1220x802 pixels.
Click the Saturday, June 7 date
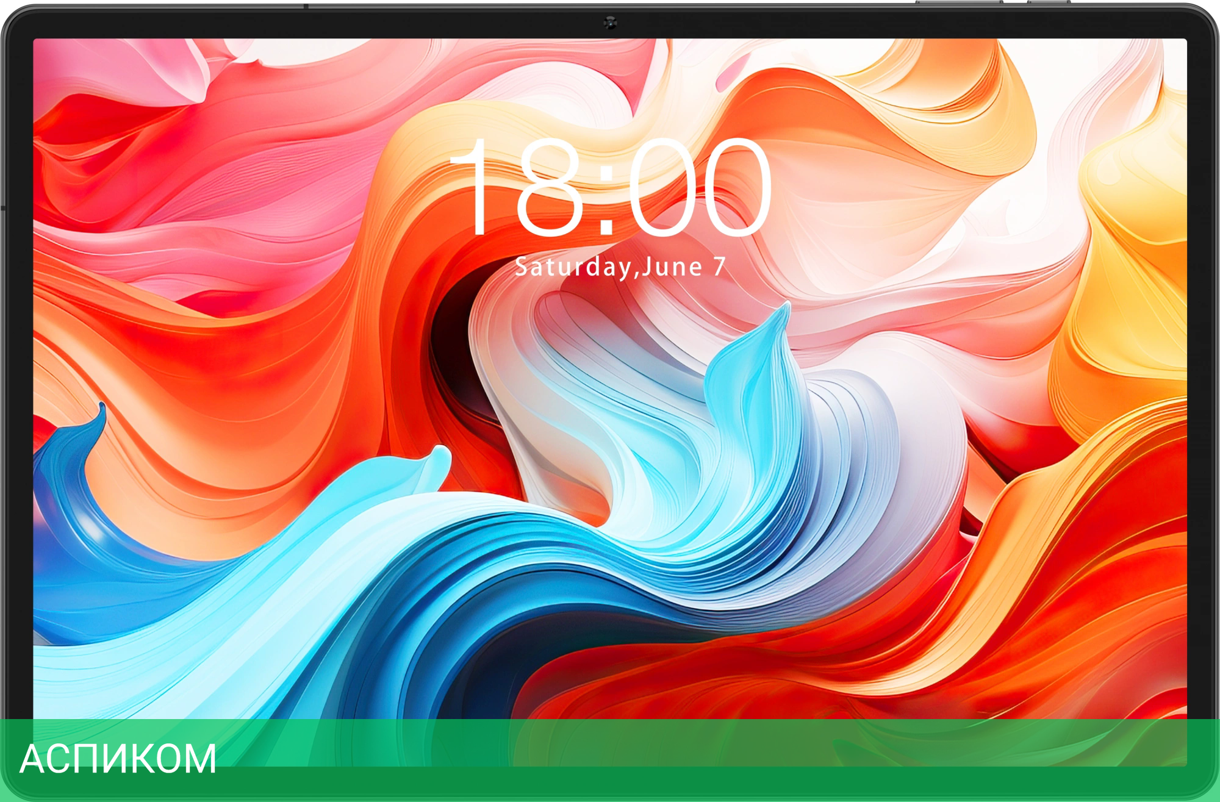(x=620, y=267)
